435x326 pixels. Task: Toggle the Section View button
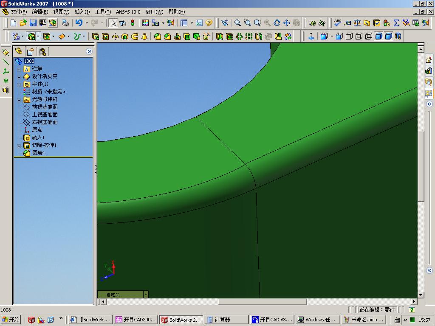click(x=398, y=37)
